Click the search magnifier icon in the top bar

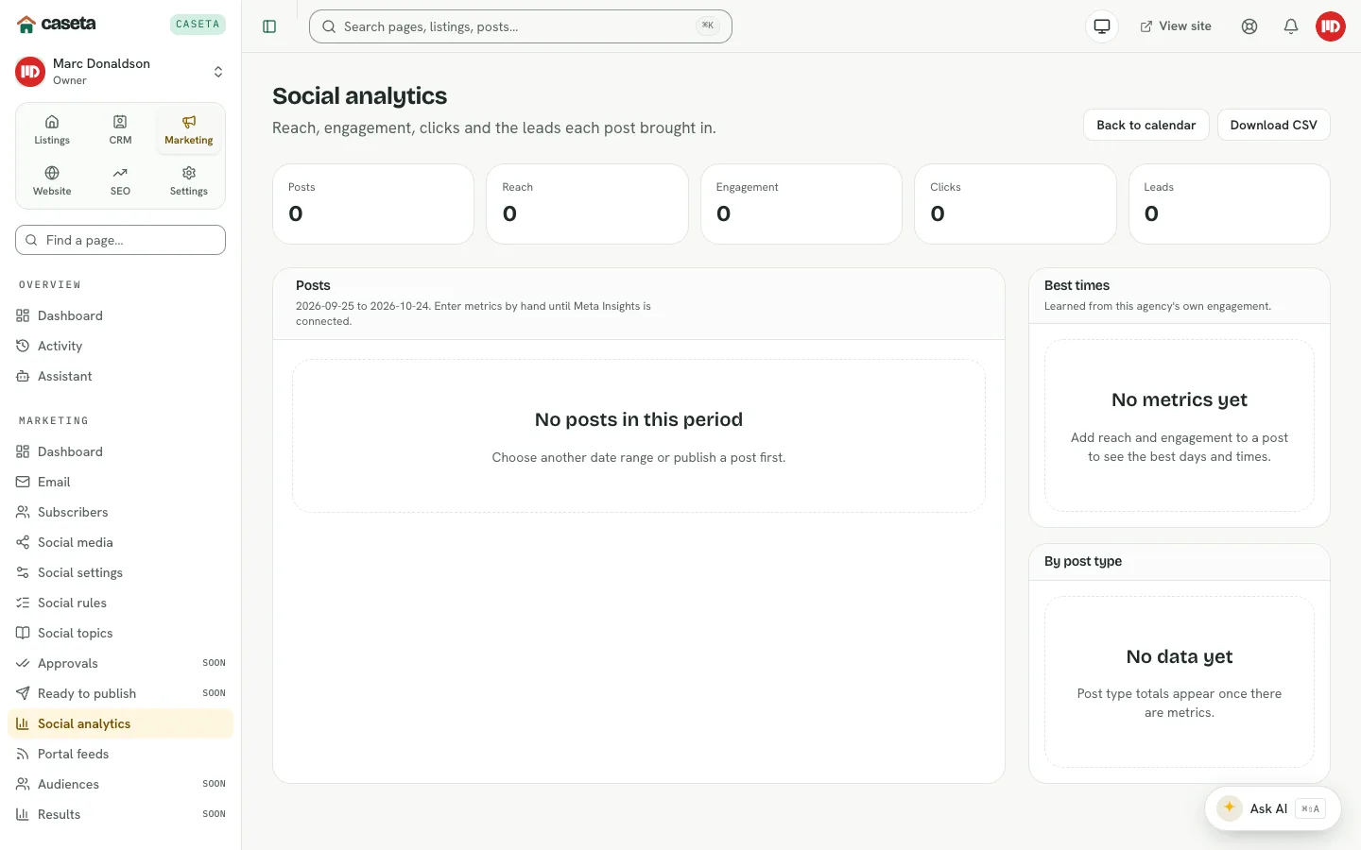pyautogui.click(x=329, y=26)
